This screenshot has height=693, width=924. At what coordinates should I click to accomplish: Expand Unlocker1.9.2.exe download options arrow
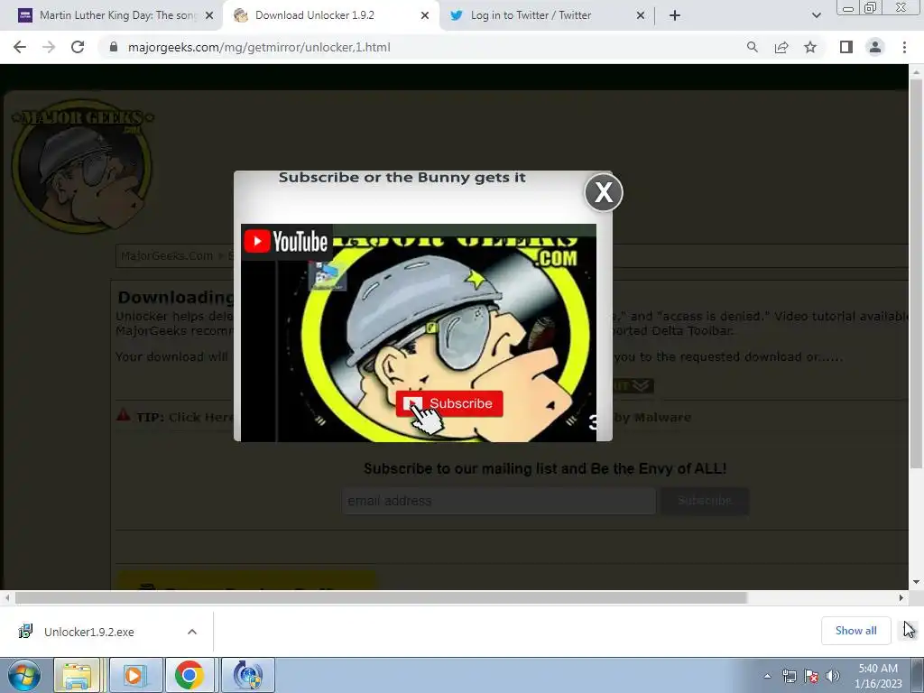coord(192,632)
